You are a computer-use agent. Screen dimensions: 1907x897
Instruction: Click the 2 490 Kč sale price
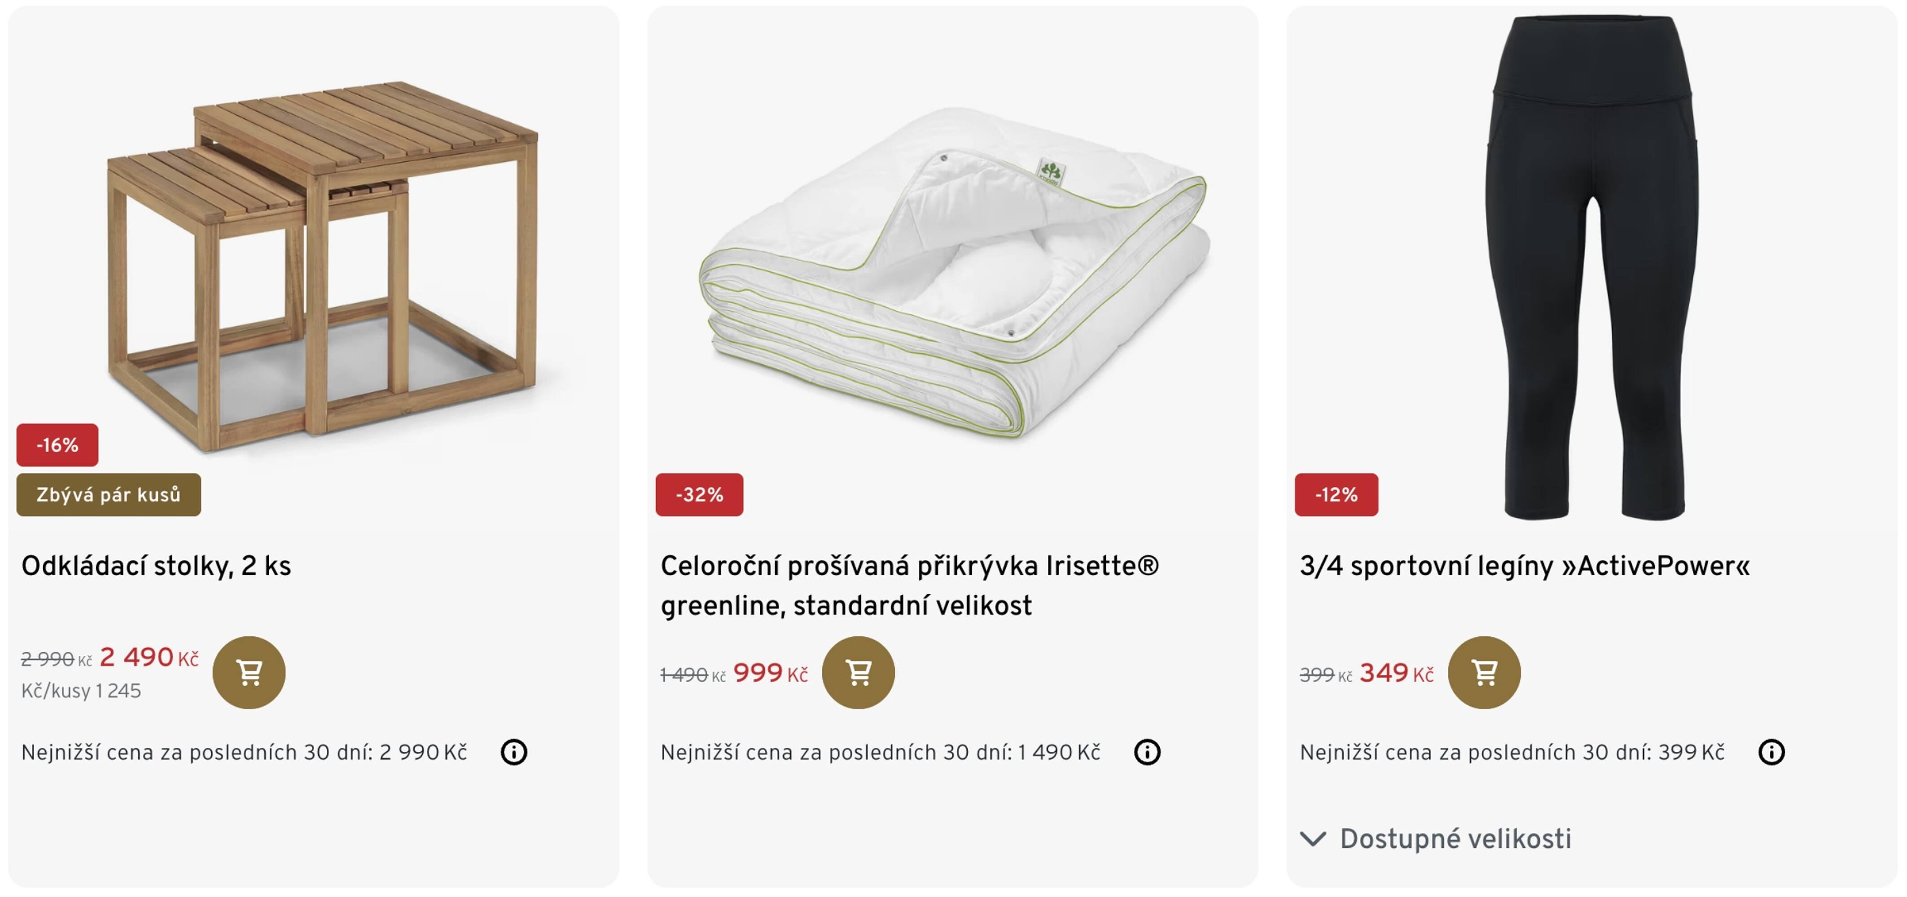pyautogui.click(x=149, y=658)
